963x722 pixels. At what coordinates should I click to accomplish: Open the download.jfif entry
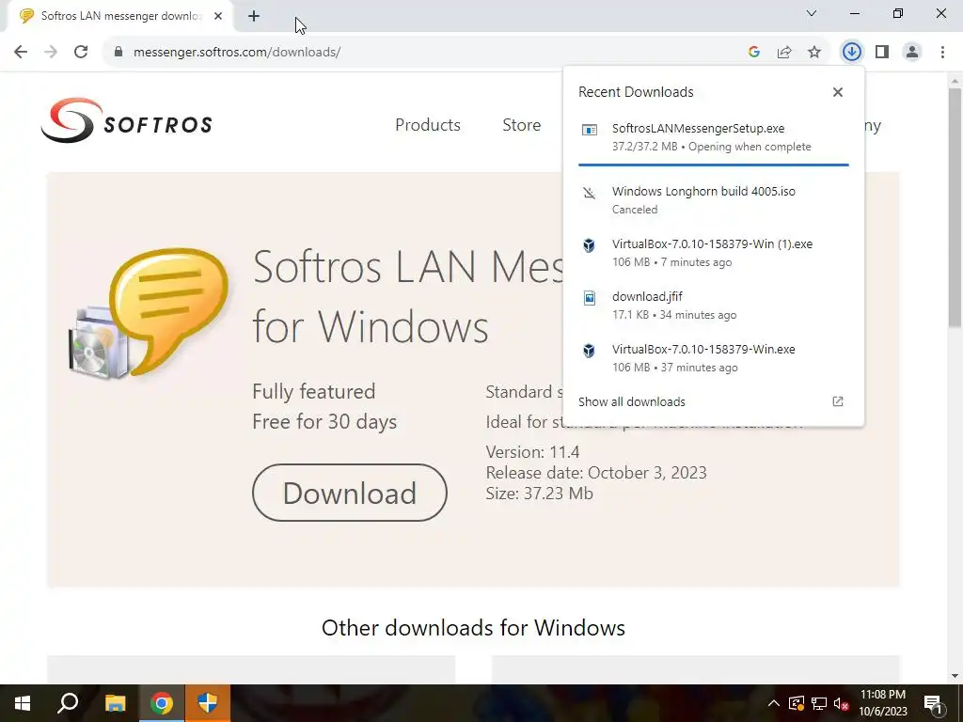pyautogui.click(x=714, y=306)
